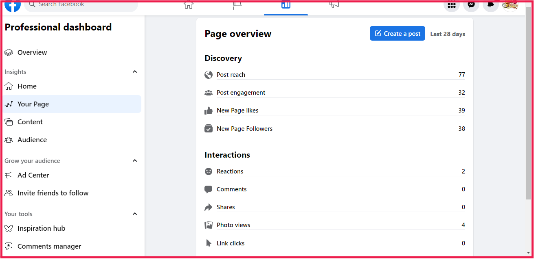Collapse the Insights section chevron

tap(135, 72)
